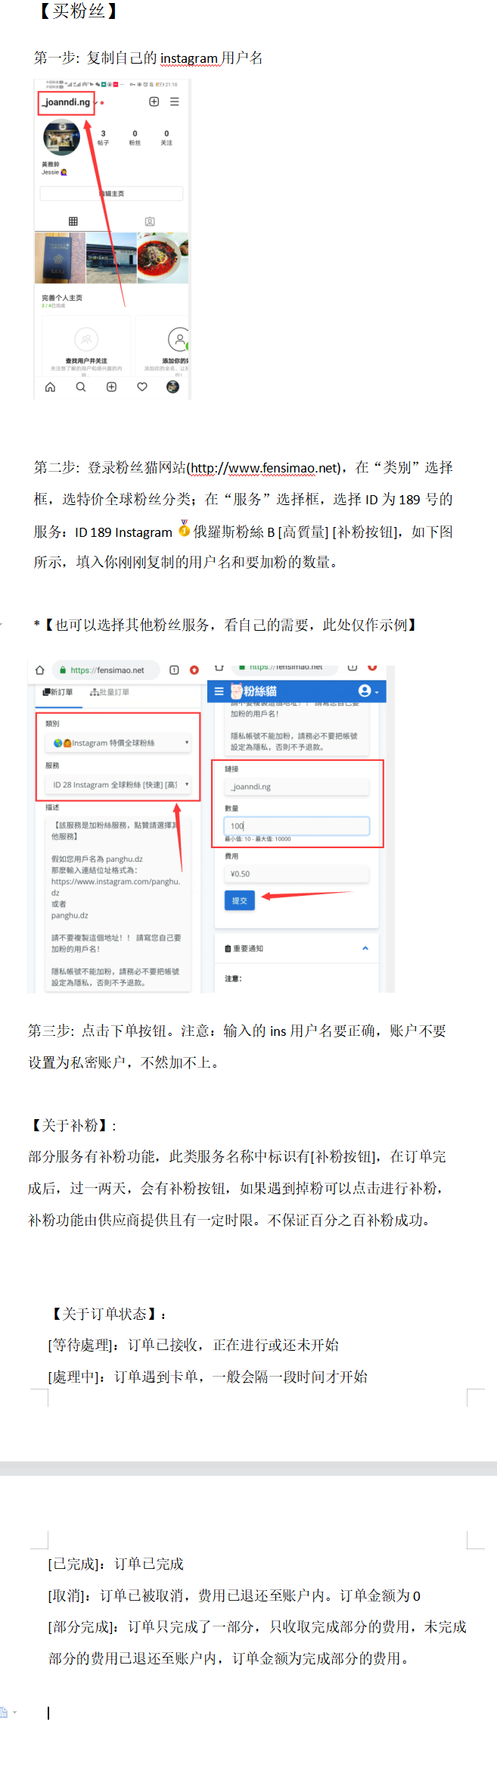Switch to the 新訂單 tab
The image size is (497, 1787).
(58, 692)
